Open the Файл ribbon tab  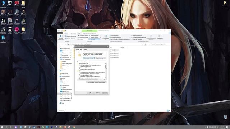pos(60,33)
